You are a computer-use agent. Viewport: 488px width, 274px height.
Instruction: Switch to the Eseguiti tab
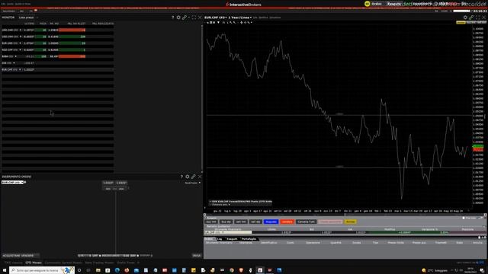[232, 239]
